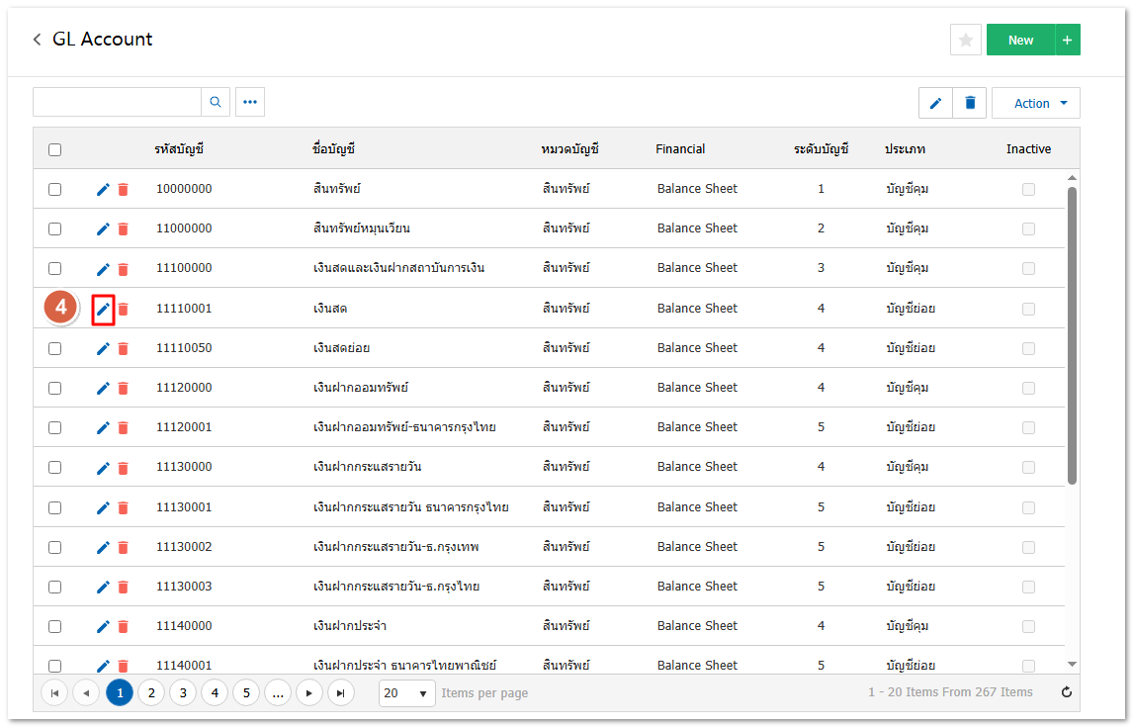
Task: Click the toolbar pencil edit icon
Action: tap(935, 103)
